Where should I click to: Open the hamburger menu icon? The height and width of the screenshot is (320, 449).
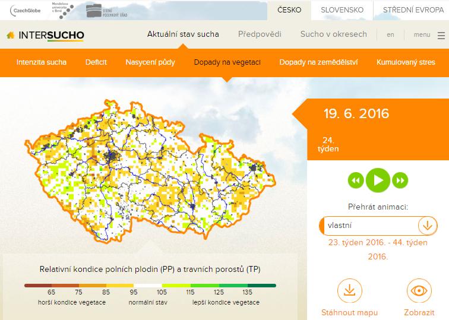click(441, 36)
